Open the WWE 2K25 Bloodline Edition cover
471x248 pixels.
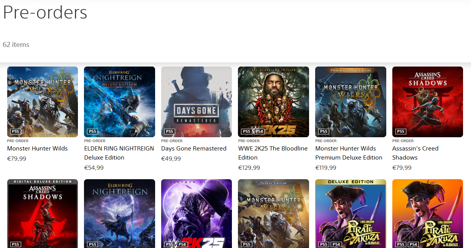(274, 102)
